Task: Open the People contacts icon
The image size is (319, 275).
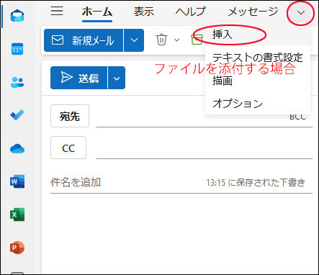Action: 17,82
